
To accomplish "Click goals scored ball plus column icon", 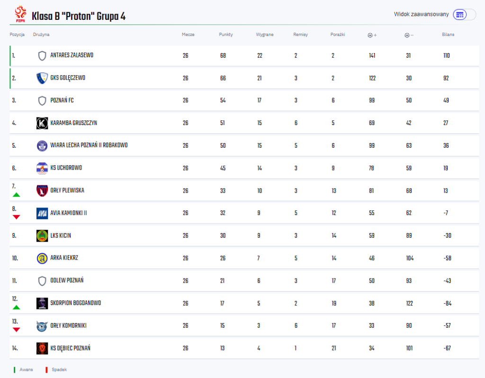I will point(372,35).
